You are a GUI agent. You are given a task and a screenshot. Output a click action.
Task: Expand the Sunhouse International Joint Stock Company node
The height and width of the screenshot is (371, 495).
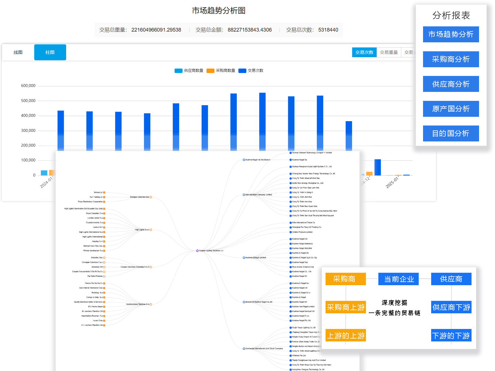pos(244,349)
